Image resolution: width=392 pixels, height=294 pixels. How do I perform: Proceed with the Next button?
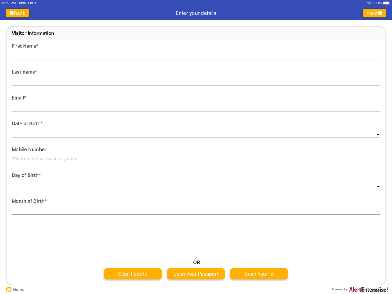[374, 13]
